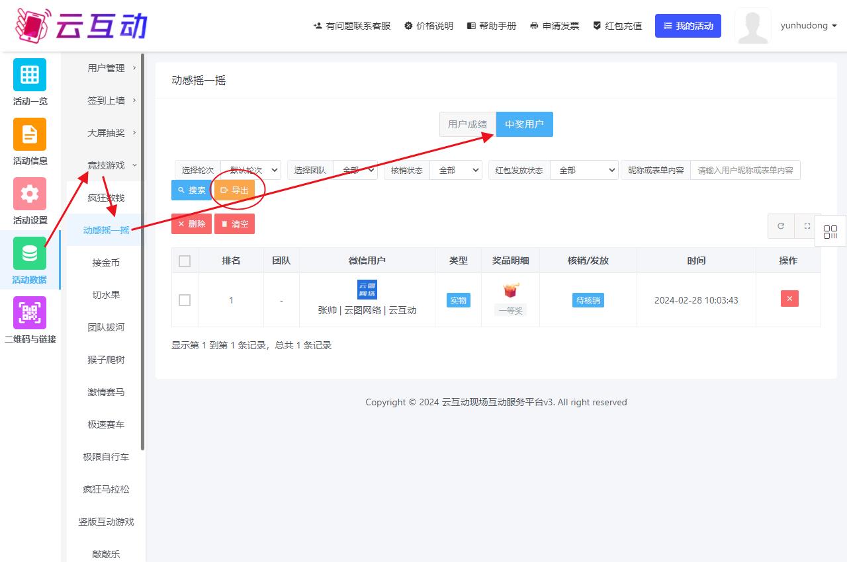The width and height of the screenshot is (847, 562).
Task: Expand the 用户管理 menu
Action: pos(106,68)
